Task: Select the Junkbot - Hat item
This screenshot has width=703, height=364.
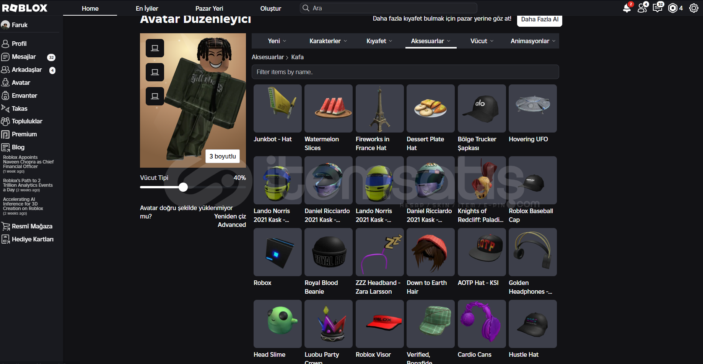Action: [278, 108]
